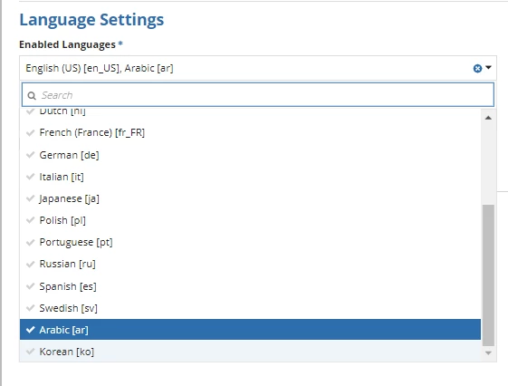Image resolution: width=508 pixels, height=386 pixels.
Task: Select Portuguese [pt] option
Action: (250, 242)
